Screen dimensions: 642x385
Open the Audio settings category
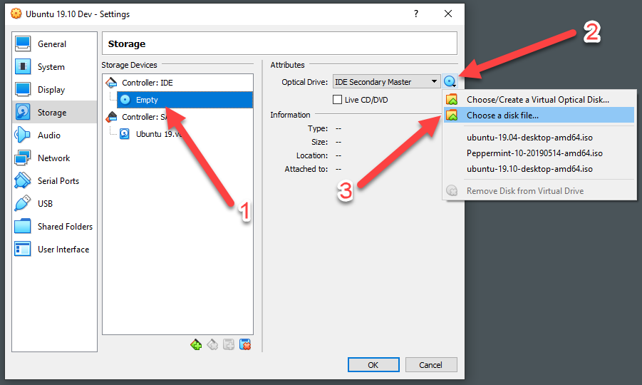54,135
